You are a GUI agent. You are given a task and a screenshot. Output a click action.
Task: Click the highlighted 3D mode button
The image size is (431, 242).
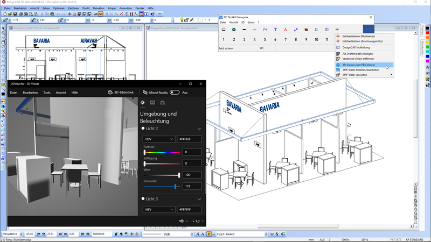[x=101, y=14]
